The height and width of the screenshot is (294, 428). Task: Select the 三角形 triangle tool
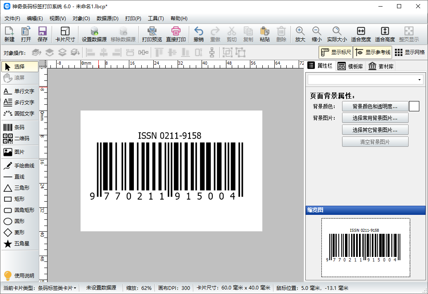(x=20, y=188)
